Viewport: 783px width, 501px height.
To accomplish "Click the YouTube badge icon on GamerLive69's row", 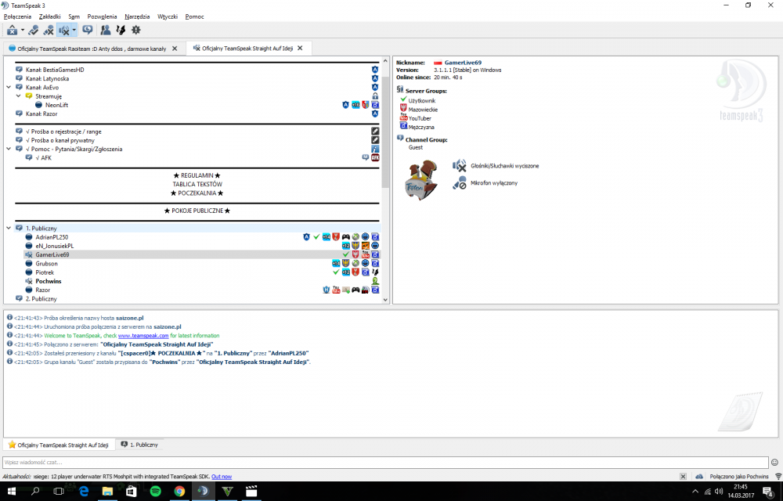I will [365, 254].
